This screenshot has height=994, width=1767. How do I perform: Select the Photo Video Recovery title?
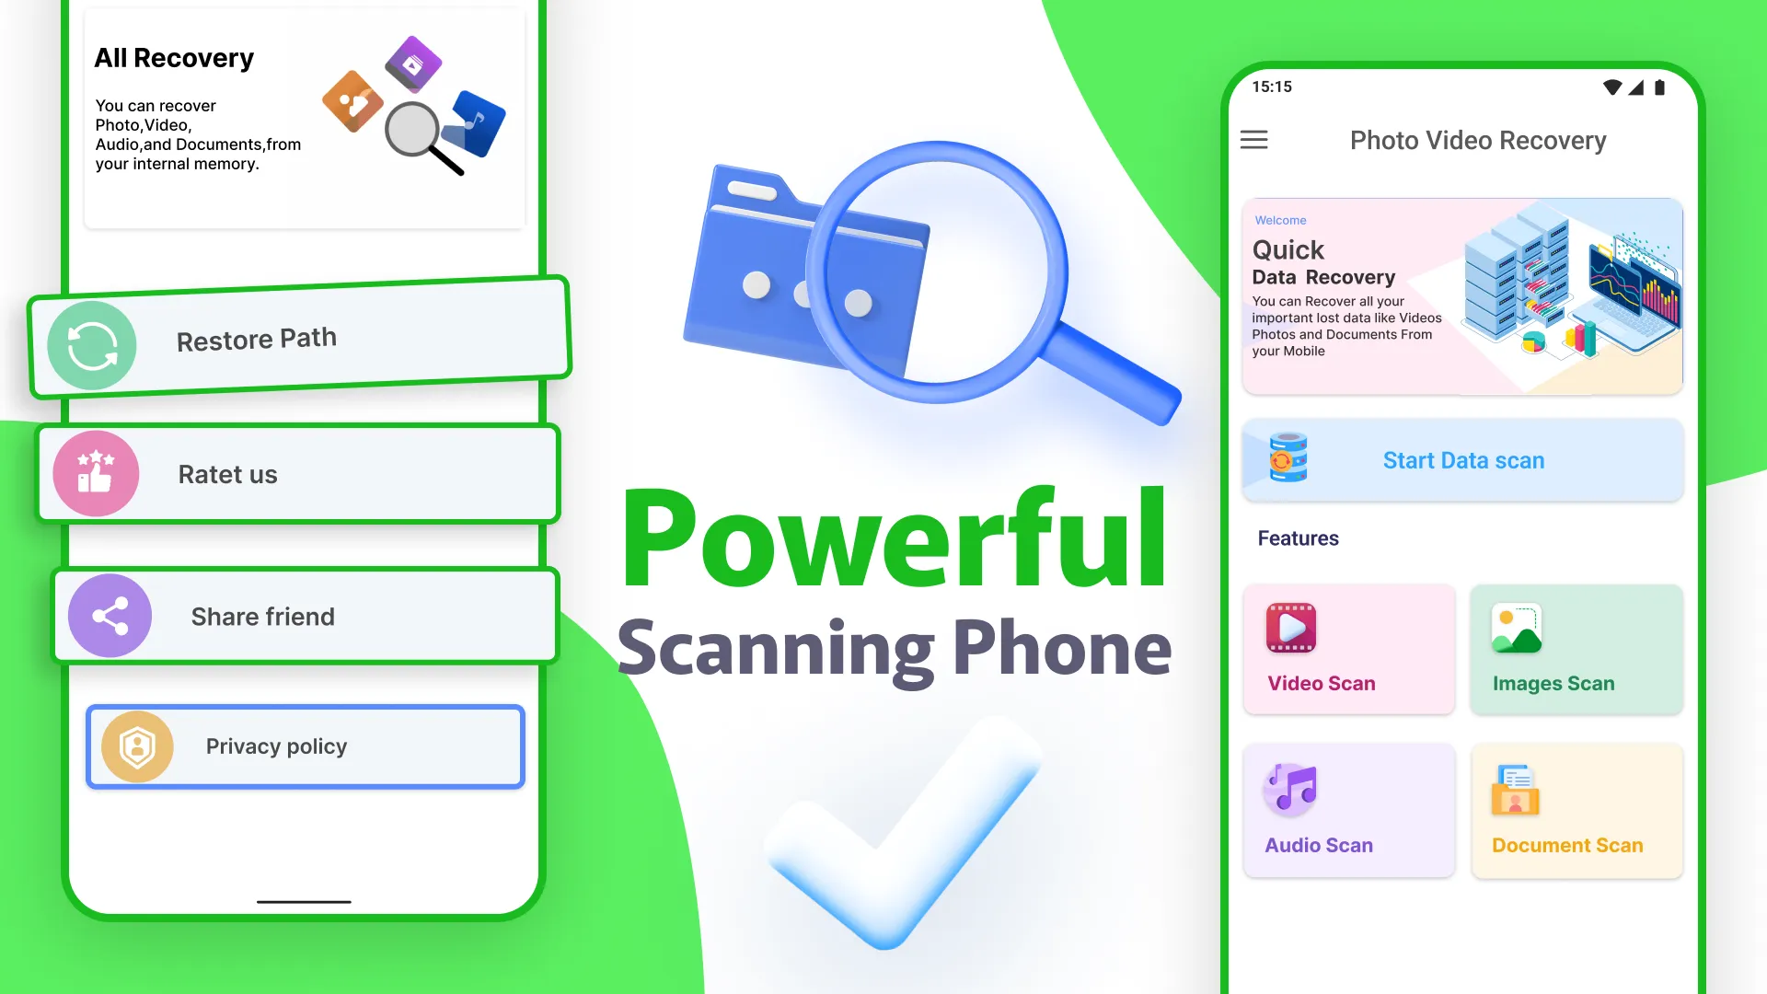point(1478,140)
